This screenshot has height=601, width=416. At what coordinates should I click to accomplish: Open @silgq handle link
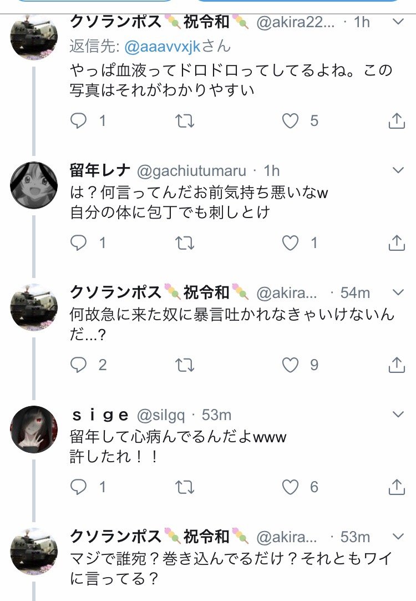click(161, 415)
